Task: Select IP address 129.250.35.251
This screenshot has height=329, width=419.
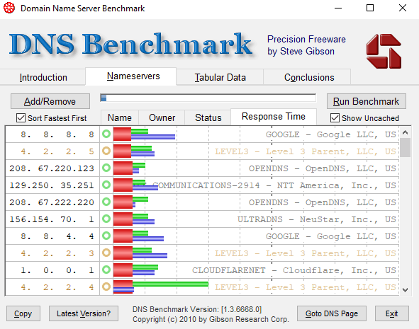Action: pyautogui.click(x=52, y=185)
